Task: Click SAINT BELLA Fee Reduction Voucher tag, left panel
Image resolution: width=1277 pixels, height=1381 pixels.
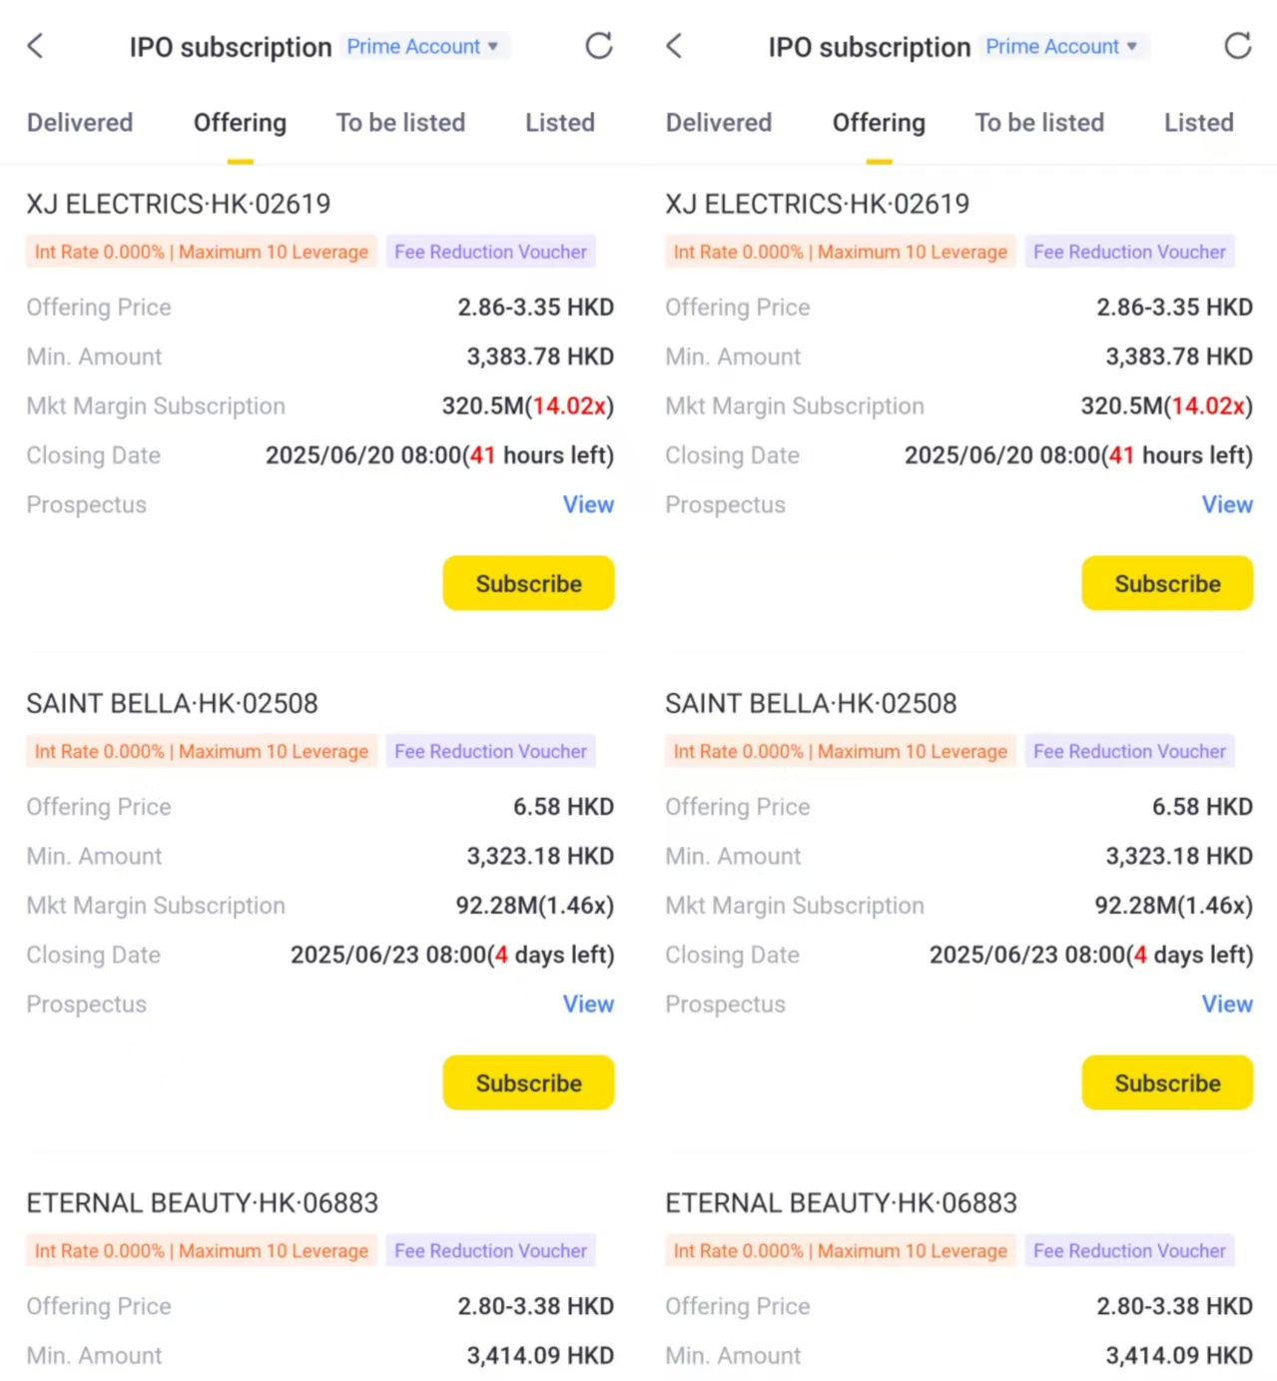Action: [490, 752]
